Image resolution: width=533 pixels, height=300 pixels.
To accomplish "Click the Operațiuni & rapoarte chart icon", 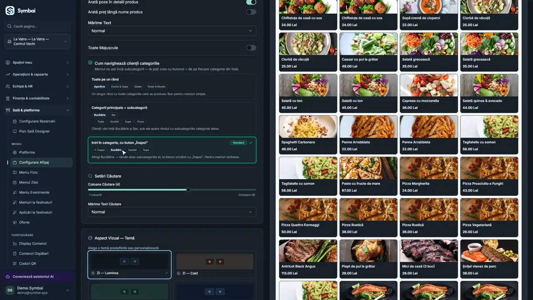I will pyautogui.click(x=8, y=75).
